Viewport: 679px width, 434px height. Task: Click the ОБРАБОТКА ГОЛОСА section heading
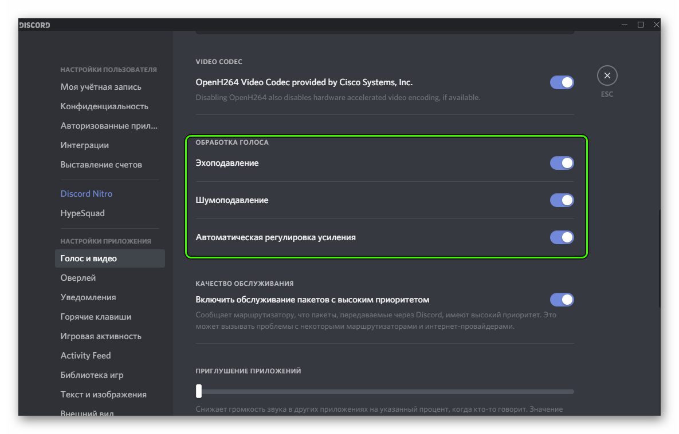coord(231,142)
